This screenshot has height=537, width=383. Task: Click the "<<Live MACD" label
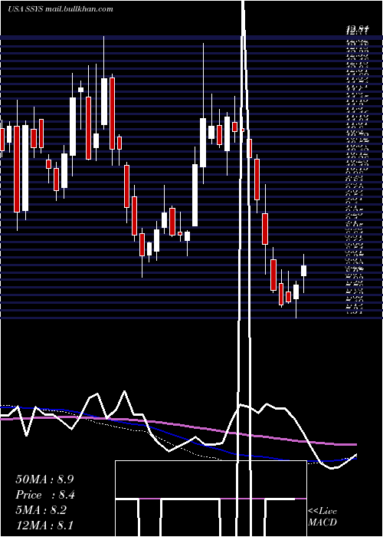click(x=322, y=516)
